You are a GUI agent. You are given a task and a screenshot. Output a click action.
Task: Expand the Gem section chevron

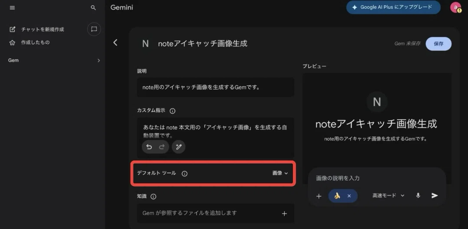coord(99,60)
